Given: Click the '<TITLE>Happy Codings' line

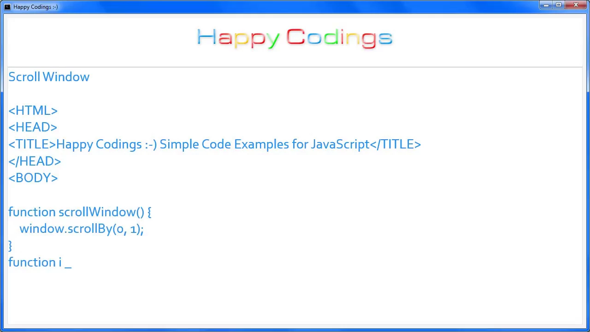Looking at the screenshot, I should click(x=215, y=144).
